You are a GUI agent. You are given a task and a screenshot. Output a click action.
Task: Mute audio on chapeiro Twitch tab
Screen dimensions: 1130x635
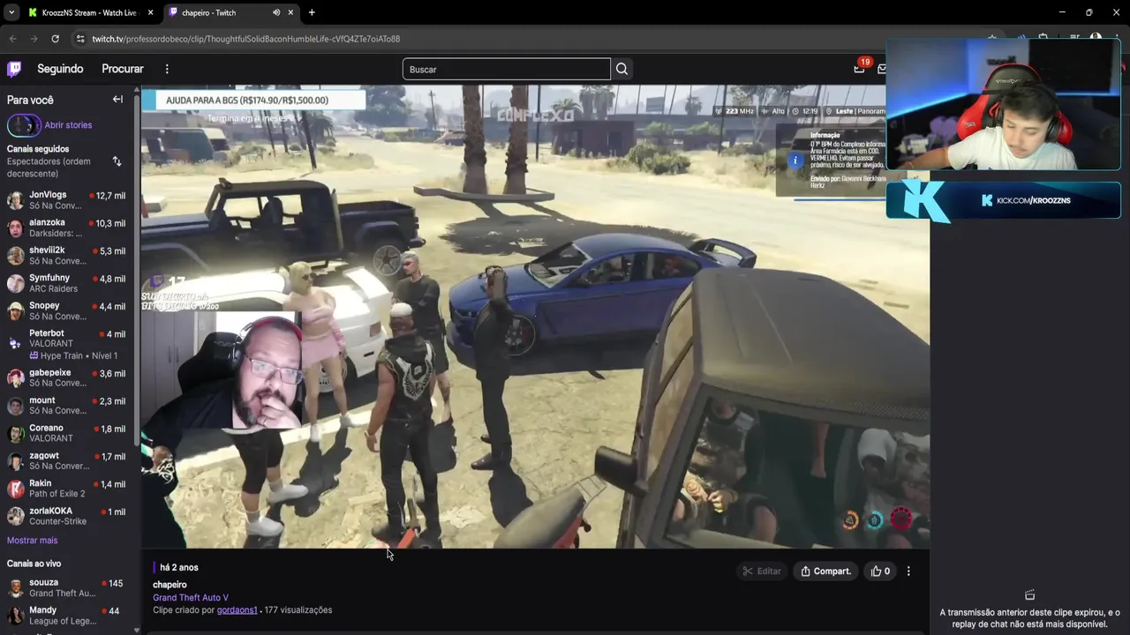[276, 12]
